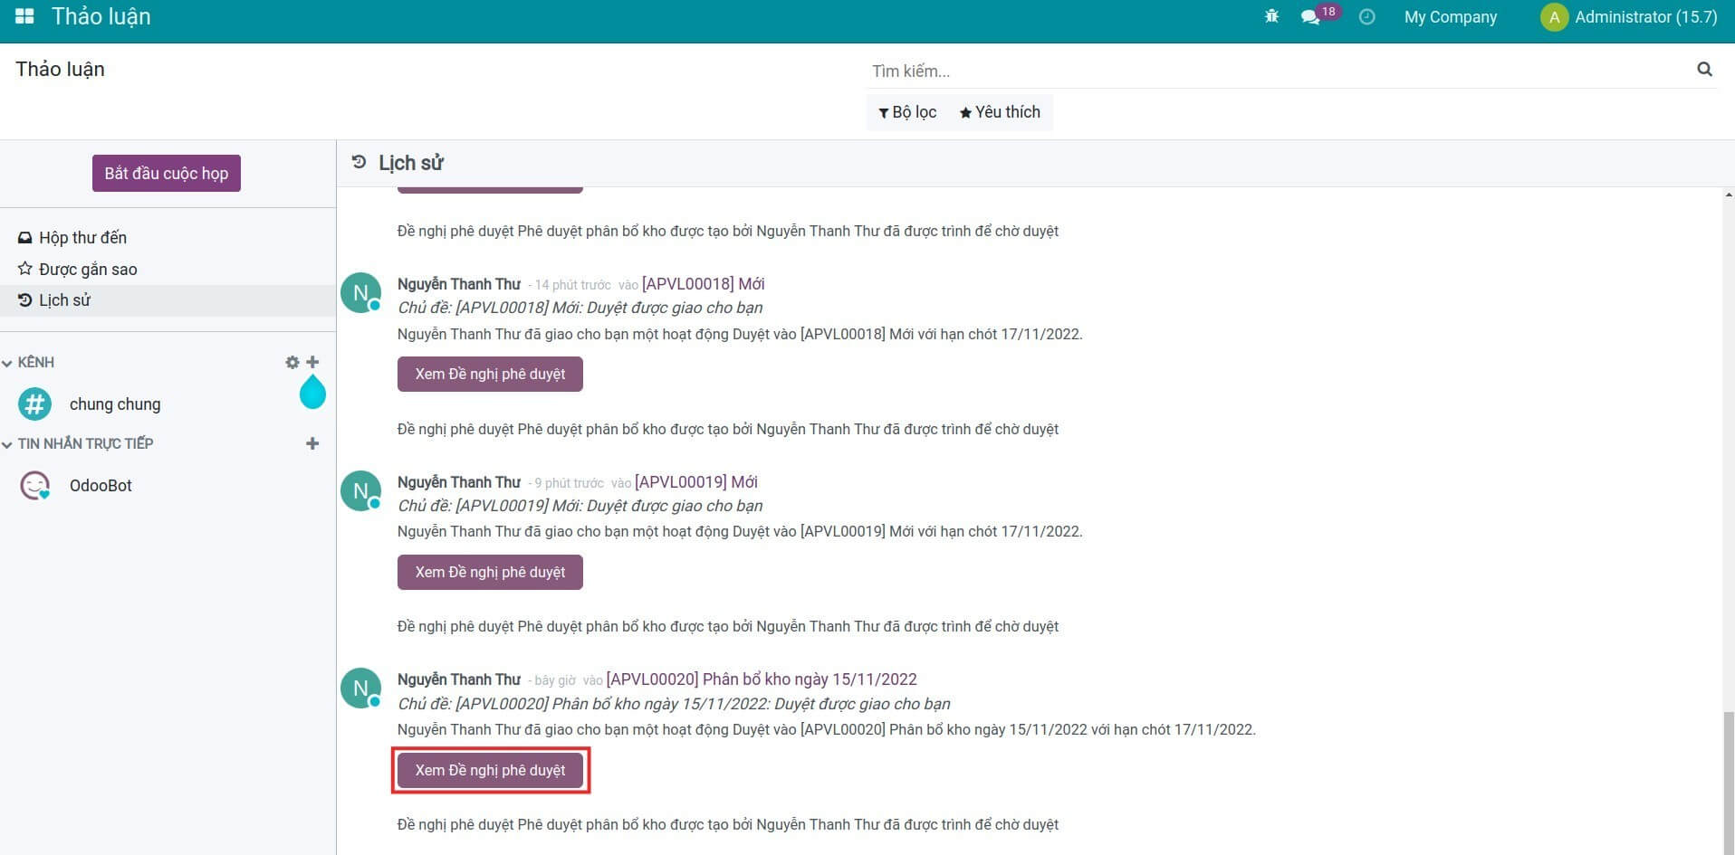Open the Yêu thích favorites dropdown

click(x=1000, y=112)
